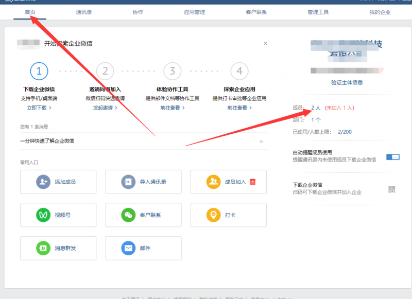The height and width of the screenshot is (299, 412).
Task: Switch to the 通讯录 tab
Action: (x=84, y=12)
